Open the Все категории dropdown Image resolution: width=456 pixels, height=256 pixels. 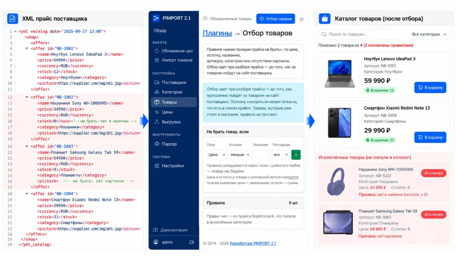[429, 34]
